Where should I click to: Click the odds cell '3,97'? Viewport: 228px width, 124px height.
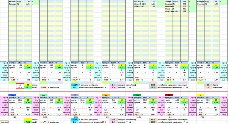click(x=184, y=9)
